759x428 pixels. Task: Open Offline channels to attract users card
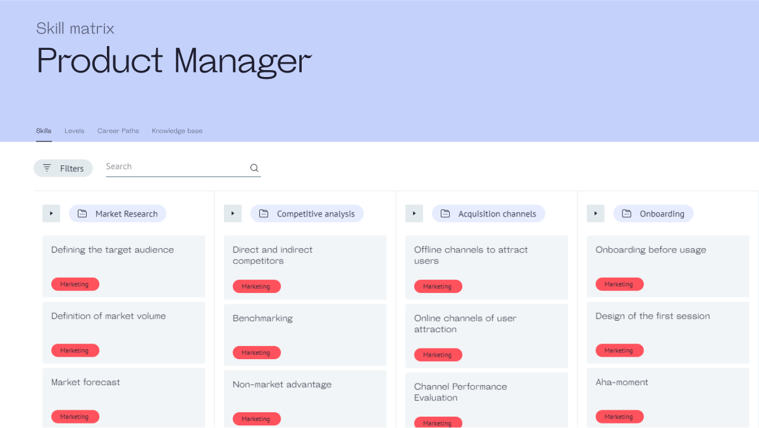pyautogui.click(x=487, y=268)
